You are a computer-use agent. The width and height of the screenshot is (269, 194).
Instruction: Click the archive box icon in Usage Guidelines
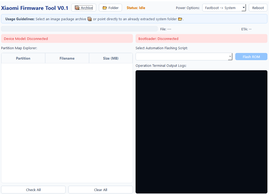[90, 19]
